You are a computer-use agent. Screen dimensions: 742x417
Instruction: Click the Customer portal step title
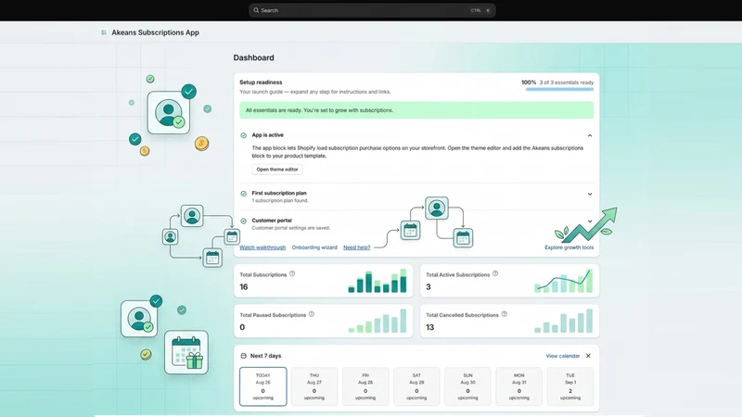(x=272, y=221)
